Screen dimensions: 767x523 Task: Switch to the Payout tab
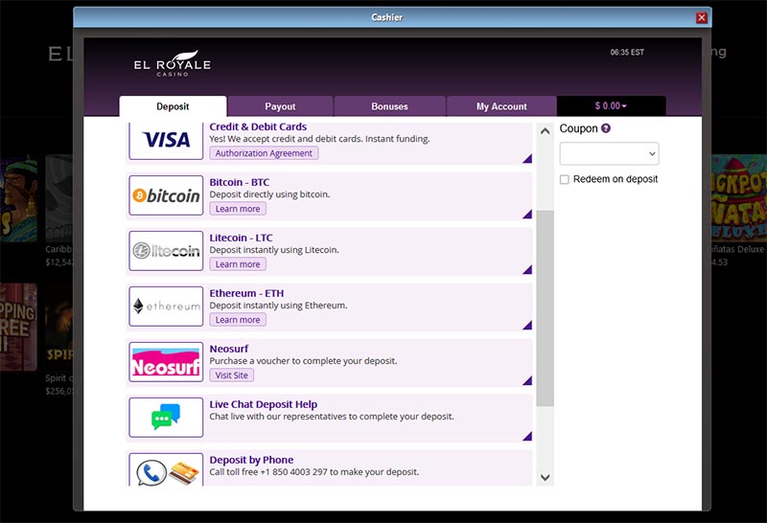point(280,106)
